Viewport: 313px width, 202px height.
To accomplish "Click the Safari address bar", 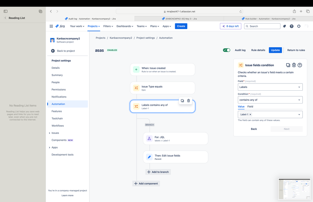I will pos(180,12).
